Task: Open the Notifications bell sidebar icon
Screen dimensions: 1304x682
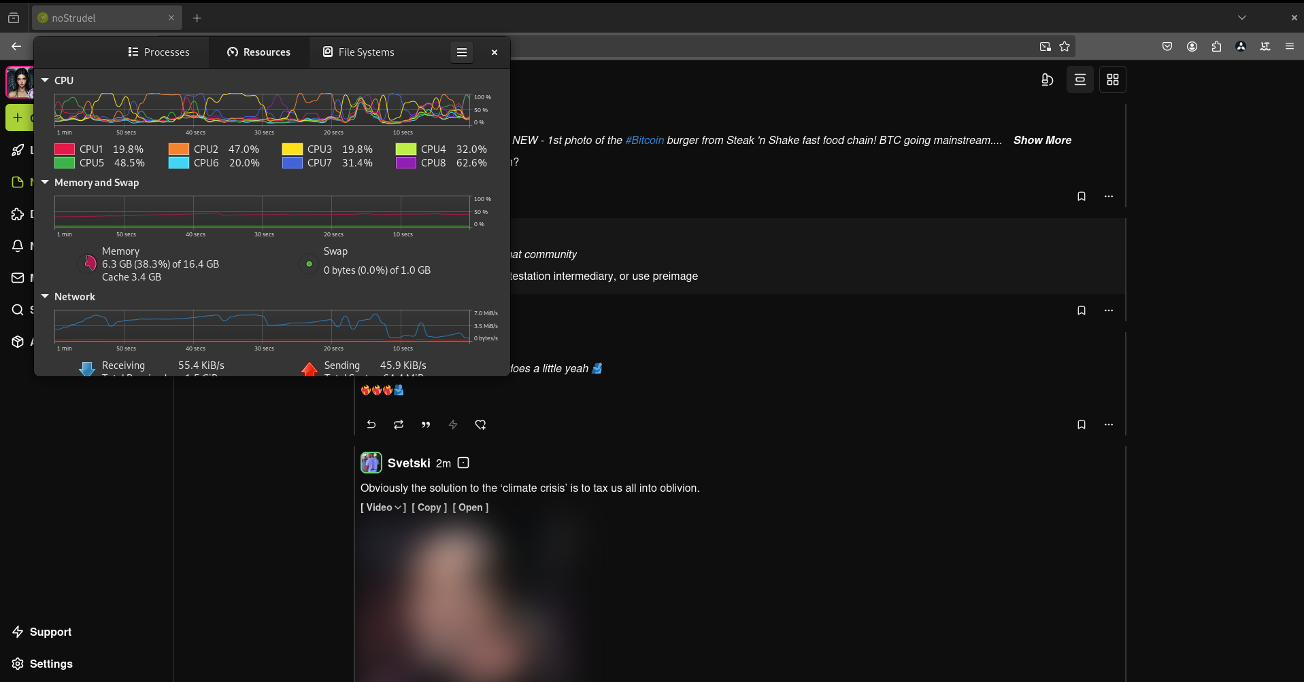Action: [18, 246]
